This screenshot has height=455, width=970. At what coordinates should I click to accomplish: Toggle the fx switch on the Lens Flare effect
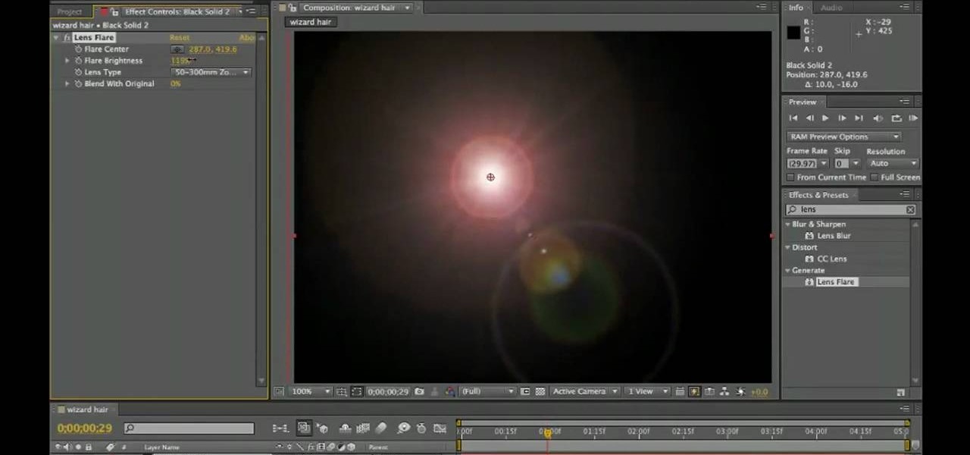click(67, 37)
